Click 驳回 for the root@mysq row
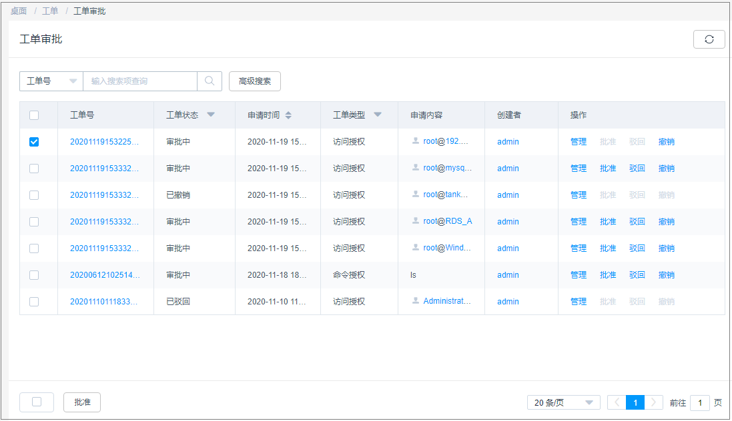This screenshot has height=421, width=732. 637,169
